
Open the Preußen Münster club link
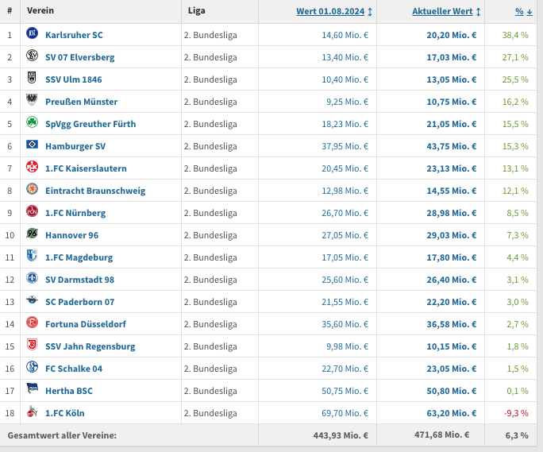82,102
